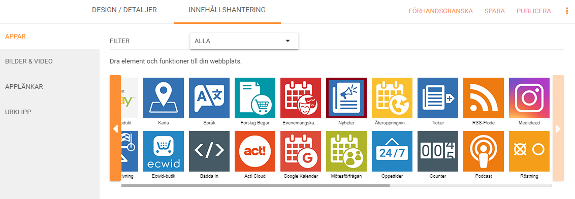Open the BILDER & VIDEO section
This screenshot has height=199, width=575.
coord(29,61)
